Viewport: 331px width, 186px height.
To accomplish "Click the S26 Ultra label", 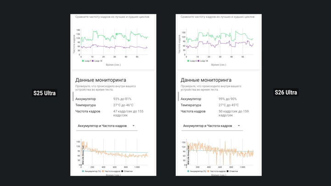I will 286,93.
